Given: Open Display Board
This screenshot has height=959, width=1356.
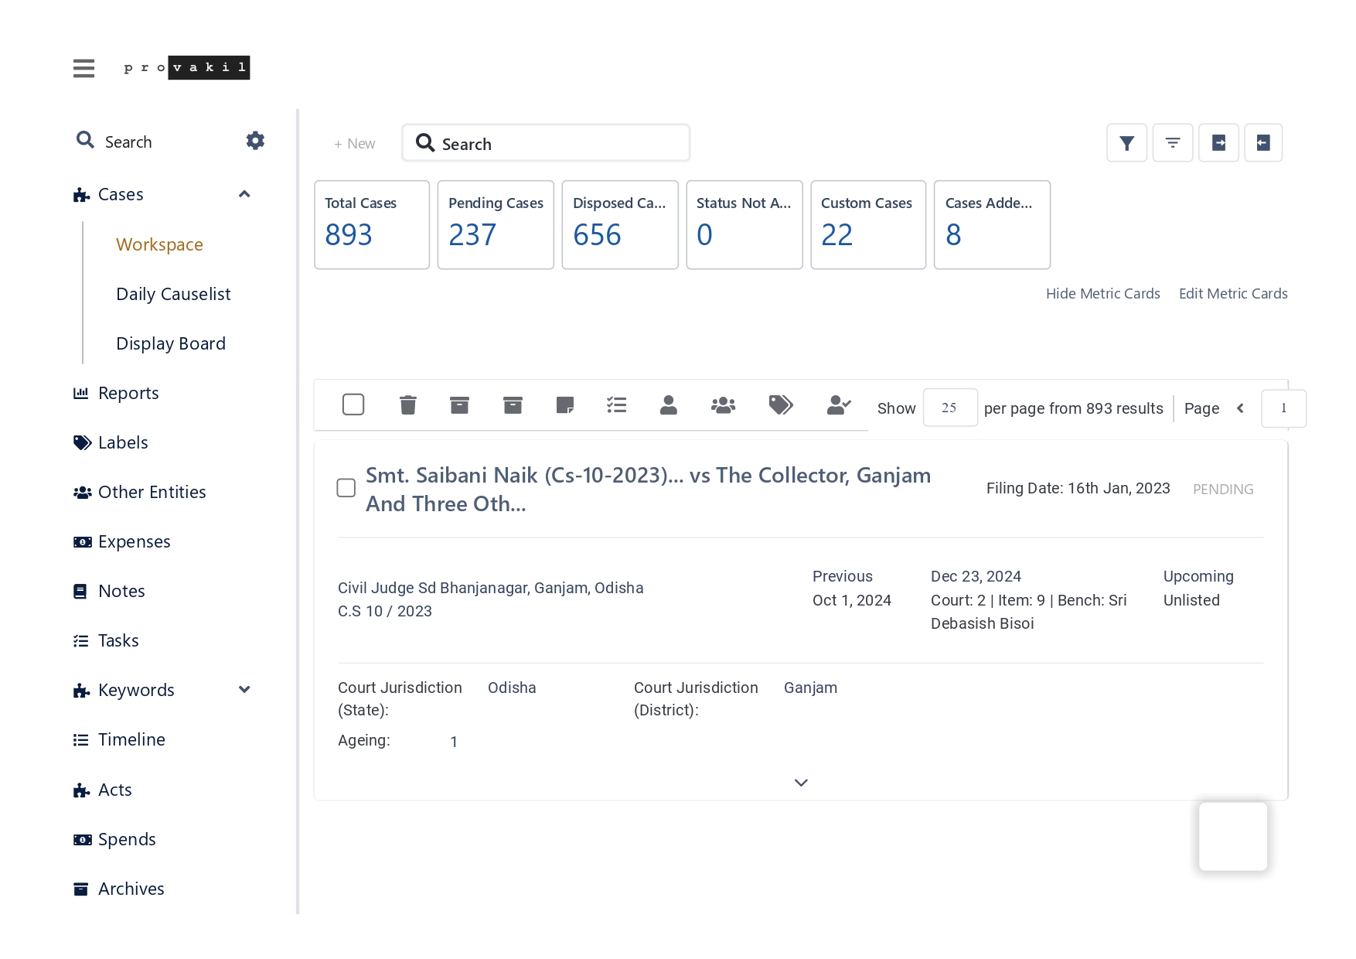Looking at the screenshot, I should click(171, 343).
